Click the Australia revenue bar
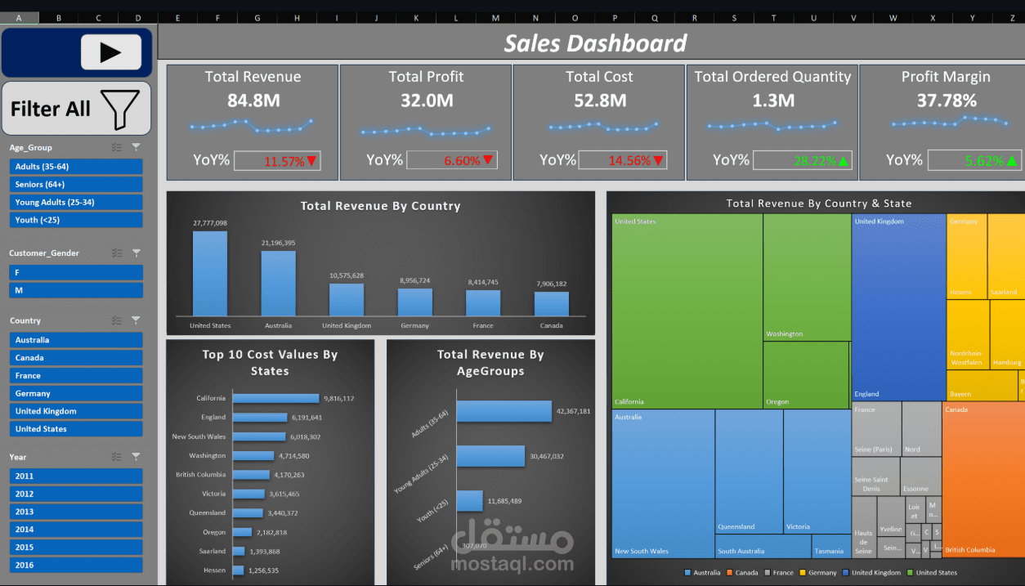 [x=278, y=284]
